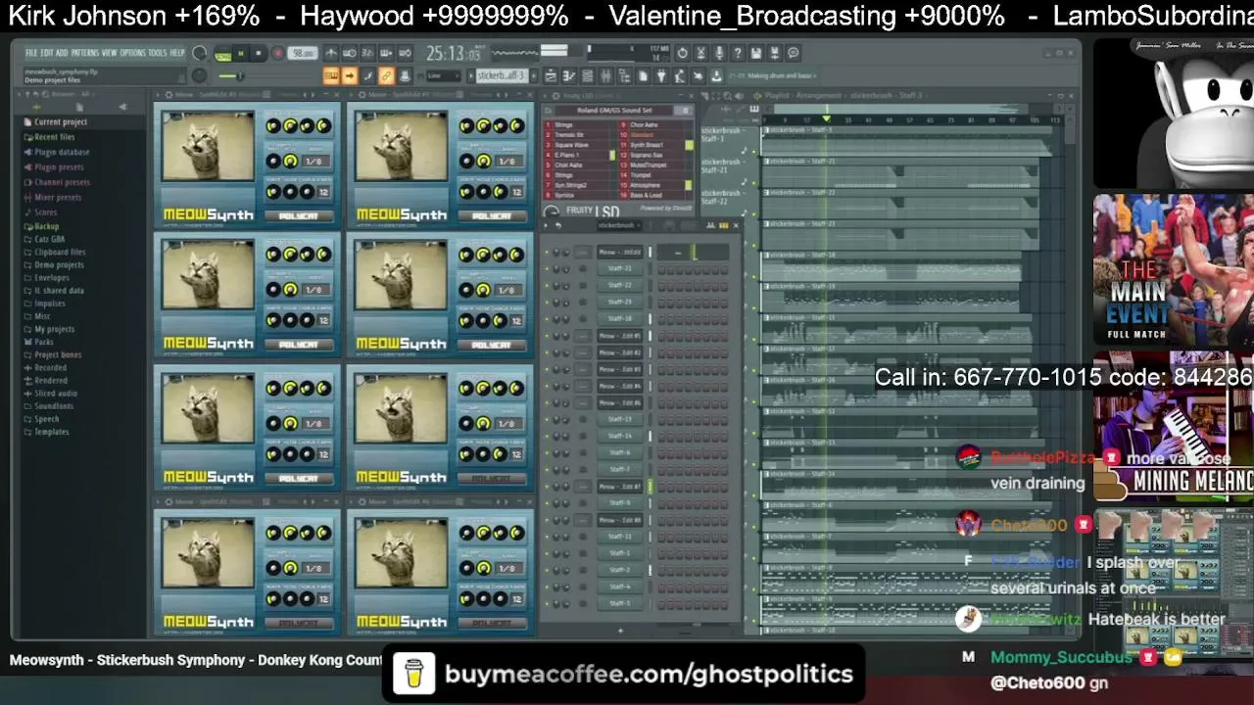Mute the Staff-21 channel in channel rack
Viewport: 1254px width, 705px height.
[x=549, y=268]
